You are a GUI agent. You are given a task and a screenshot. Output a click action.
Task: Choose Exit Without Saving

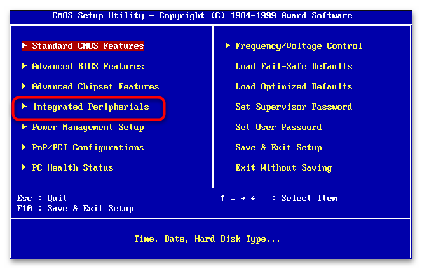(283, 167)
